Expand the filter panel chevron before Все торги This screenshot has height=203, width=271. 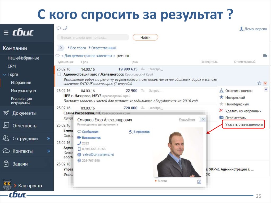(x=61, y=48)
